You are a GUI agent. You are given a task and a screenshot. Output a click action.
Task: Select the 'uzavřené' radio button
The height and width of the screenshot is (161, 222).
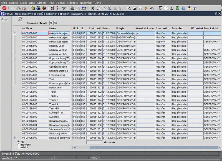[x=19, y=145]
